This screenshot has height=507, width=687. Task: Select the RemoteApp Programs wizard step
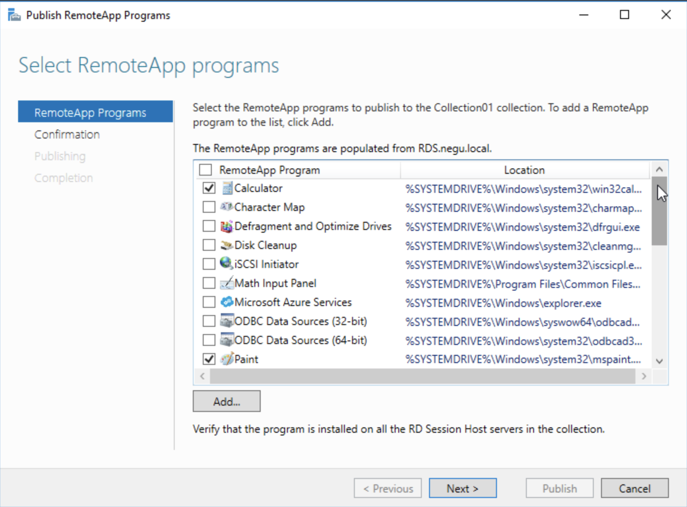pos(90,113)
